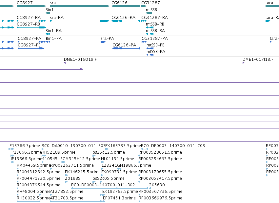Screen dimensions: 279x203
Task: Click the tara gene label
Action: pyautogui.click(x=269, y=3)
